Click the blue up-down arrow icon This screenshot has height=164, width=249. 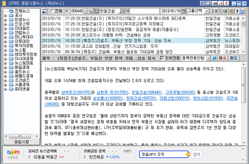pos(237,11)
